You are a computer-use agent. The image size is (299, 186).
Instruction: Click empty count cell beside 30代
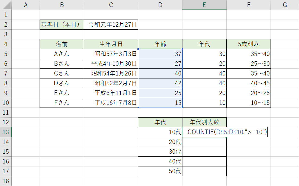pyautogui.click(x=204, y=152)
